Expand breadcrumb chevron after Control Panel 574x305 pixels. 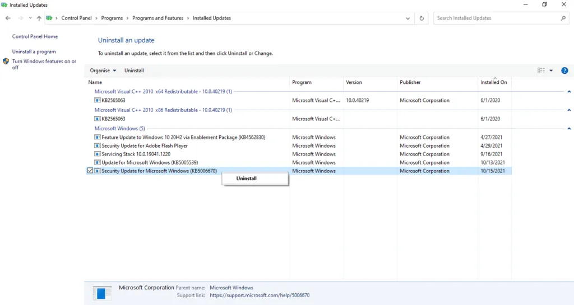(96, 18)
